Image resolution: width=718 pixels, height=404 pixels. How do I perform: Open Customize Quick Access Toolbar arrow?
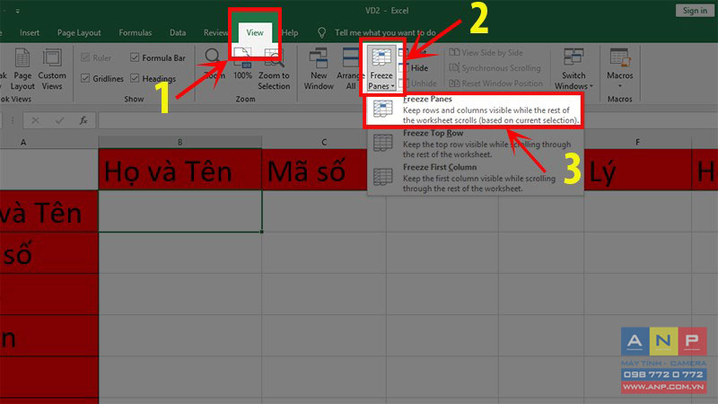point(17,11)
